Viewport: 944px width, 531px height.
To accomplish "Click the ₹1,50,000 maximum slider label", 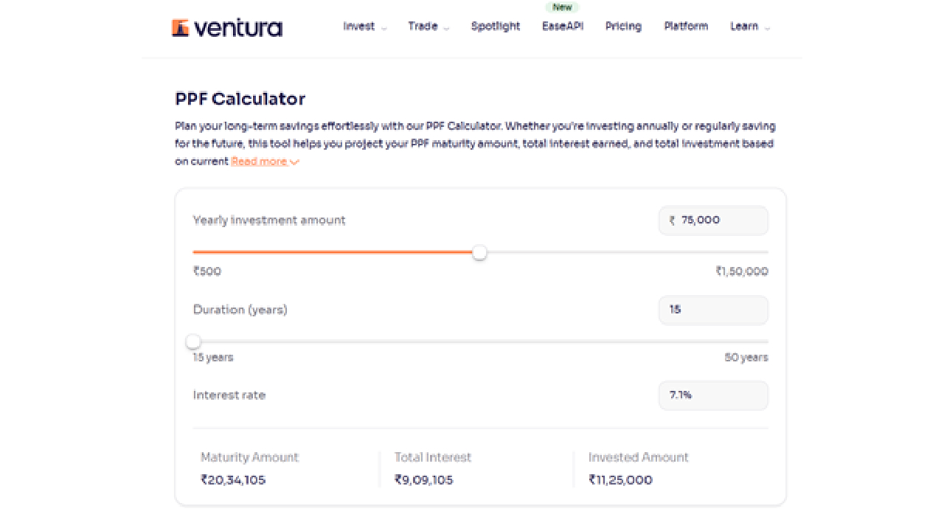I will [741, 271].
